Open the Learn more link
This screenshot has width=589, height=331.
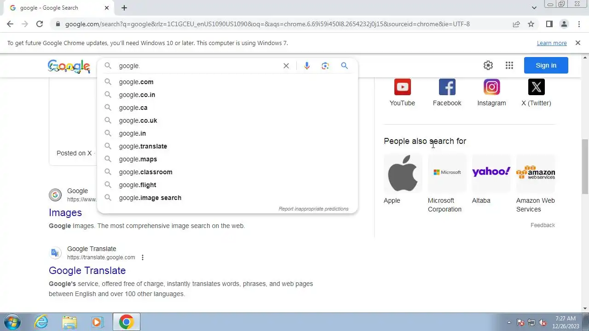(552, 43)
